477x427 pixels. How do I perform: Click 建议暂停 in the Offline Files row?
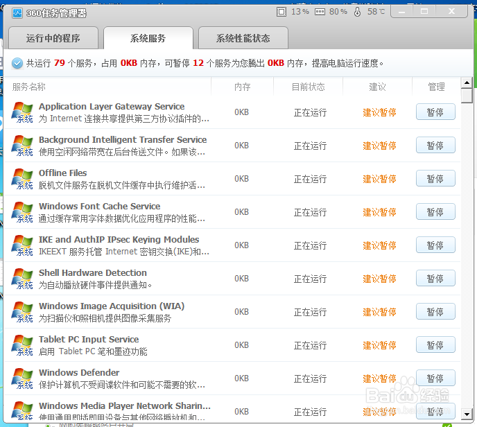tap(379, 179)
